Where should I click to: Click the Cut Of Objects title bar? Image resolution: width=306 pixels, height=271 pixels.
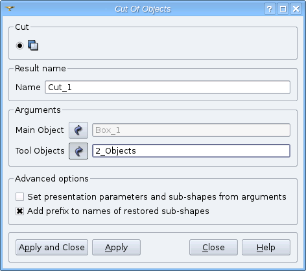click(143, 9)
